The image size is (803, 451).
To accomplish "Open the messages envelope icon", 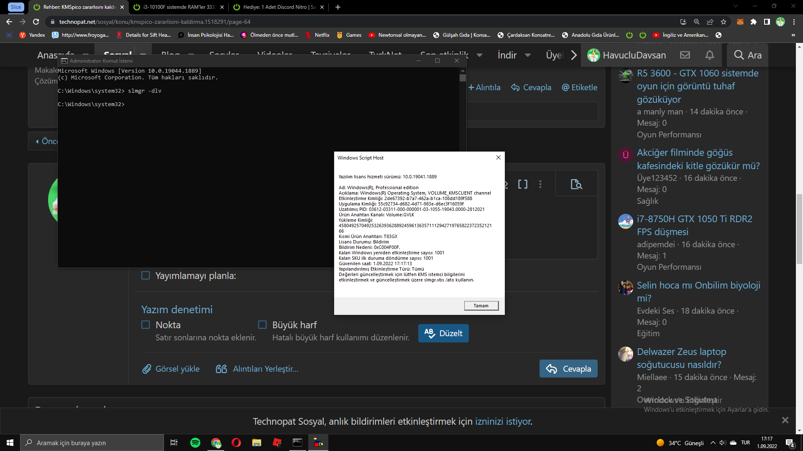I will click(x=685, y=55).
